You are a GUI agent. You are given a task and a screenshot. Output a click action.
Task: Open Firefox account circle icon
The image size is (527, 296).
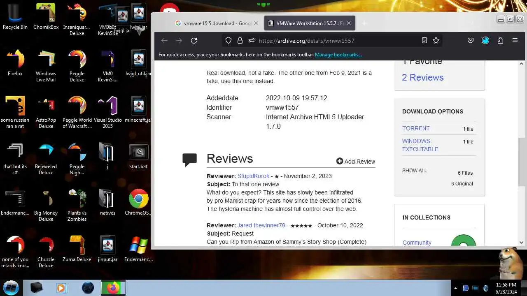tap(485, 40)
